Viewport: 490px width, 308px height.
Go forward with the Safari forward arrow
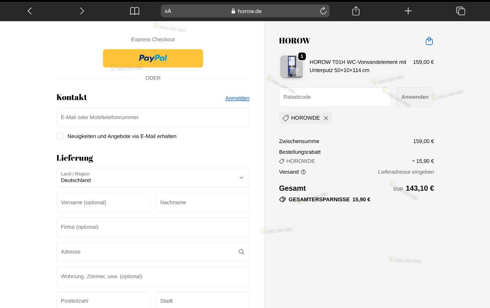pyautogui.click(x=82, y=11)
